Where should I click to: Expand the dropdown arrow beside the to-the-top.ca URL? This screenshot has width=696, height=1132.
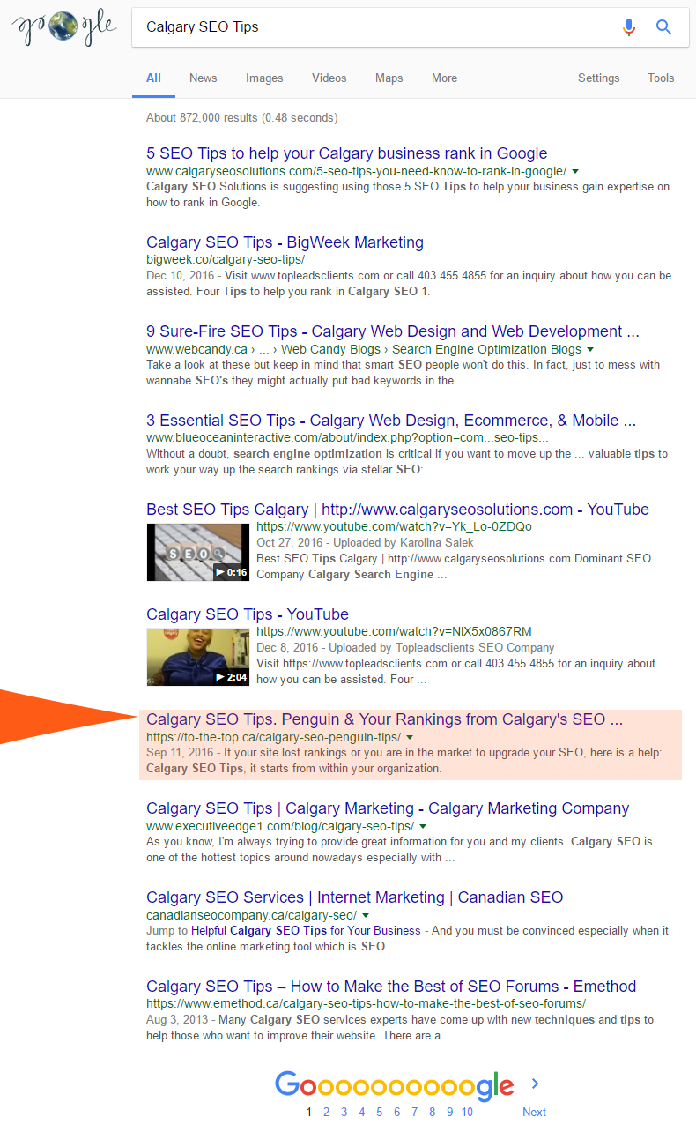[x=410, y=737]
